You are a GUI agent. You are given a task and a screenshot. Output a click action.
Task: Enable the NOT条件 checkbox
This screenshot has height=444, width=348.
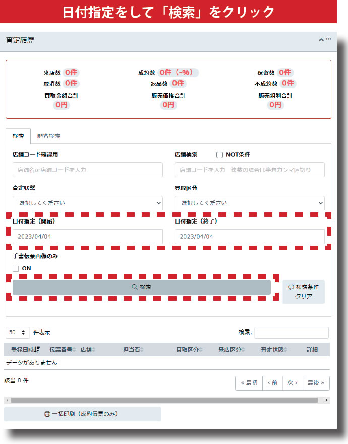[x=219, y=155]
